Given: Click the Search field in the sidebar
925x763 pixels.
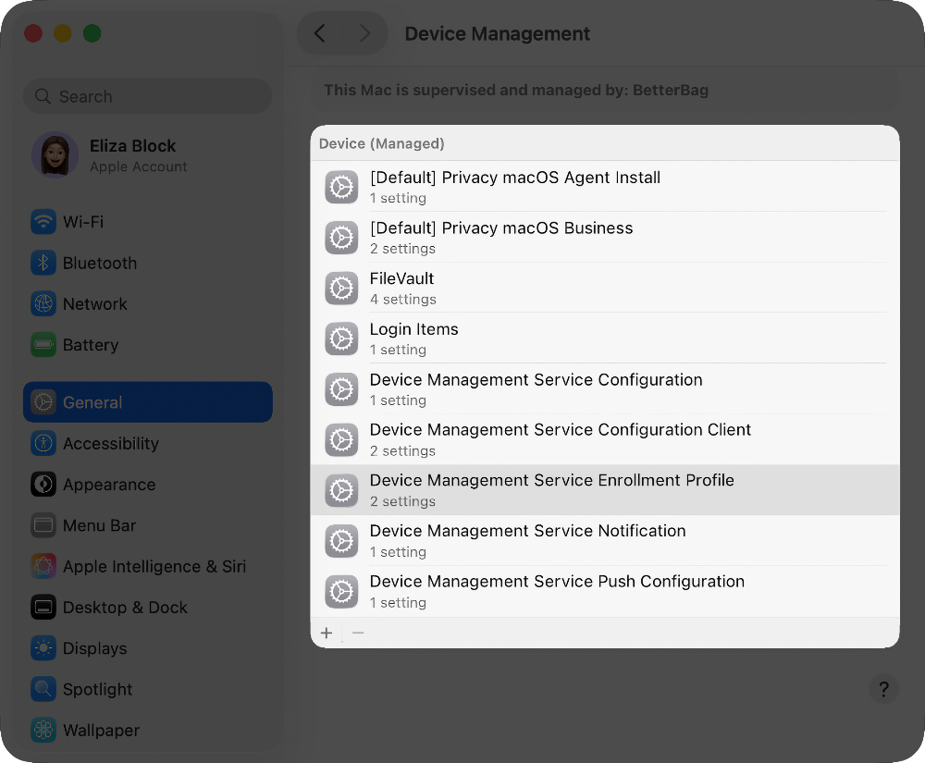Looking at the screenshot, I should [147, 96].
